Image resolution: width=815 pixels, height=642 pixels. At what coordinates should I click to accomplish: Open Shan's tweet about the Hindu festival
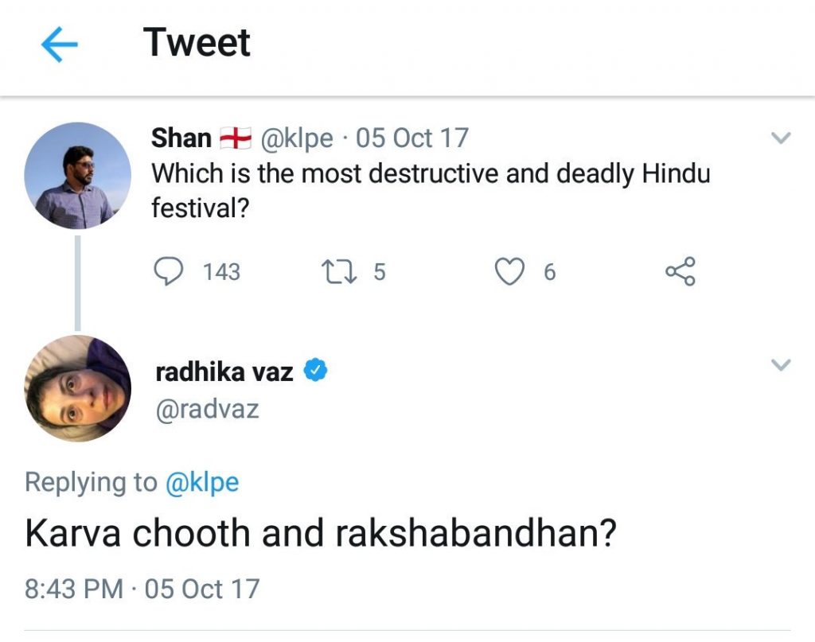[x=430, y=190]
